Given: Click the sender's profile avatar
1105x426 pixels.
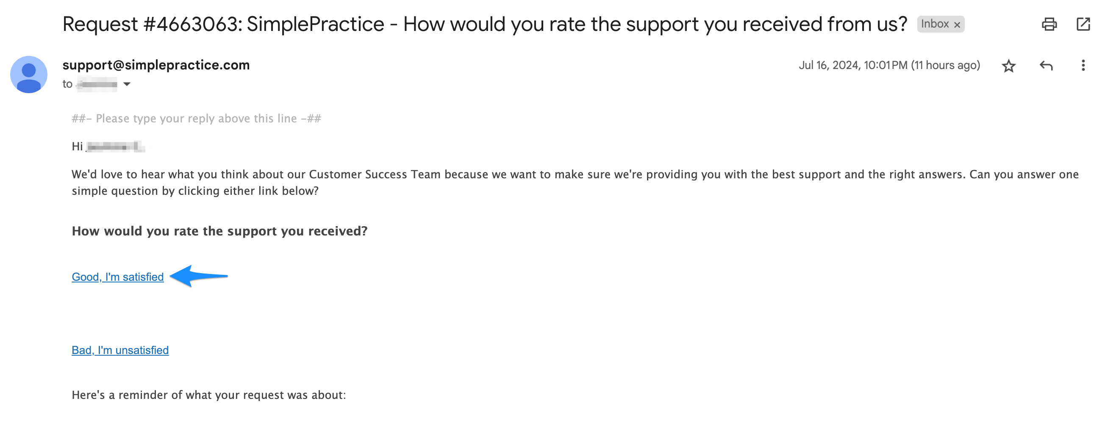Looking at the screenshot, I should point(29,75).
